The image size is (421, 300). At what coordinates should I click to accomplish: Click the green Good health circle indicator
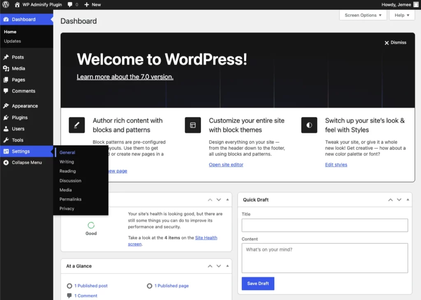click(x=91, y=225)
